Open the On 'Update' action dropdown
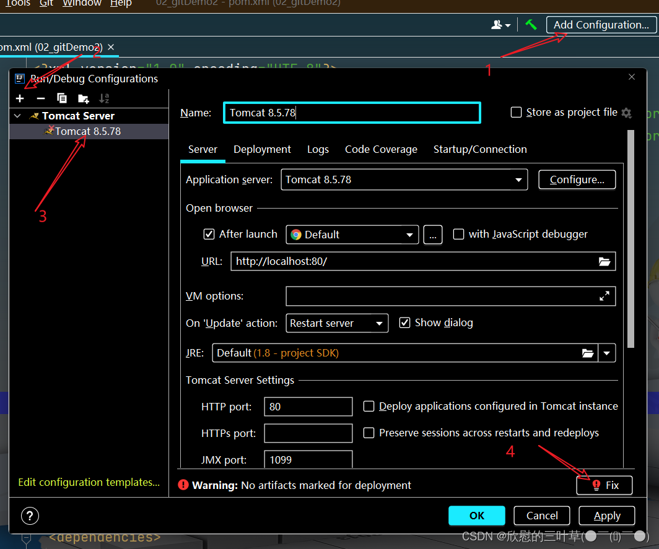Screen dimensions: 659x549 337,324
